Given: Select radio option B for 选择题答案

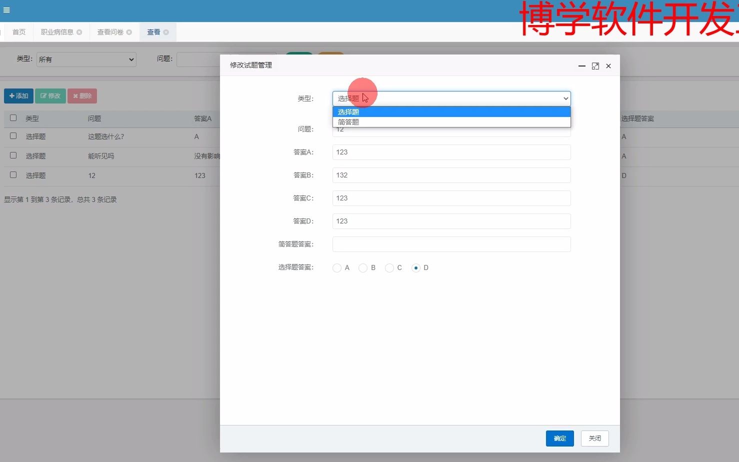Looking at the screenshot, I should tap(363, 268).
